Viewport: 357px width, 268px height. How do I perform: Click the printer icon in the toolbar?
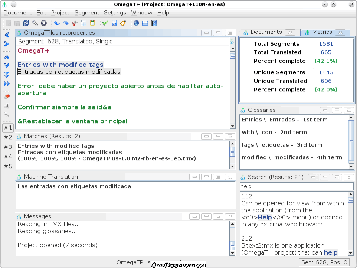point(145,23)
